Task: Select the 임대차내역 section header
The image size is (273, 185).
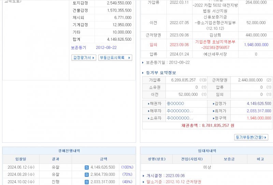Action: tap(207, 150)
